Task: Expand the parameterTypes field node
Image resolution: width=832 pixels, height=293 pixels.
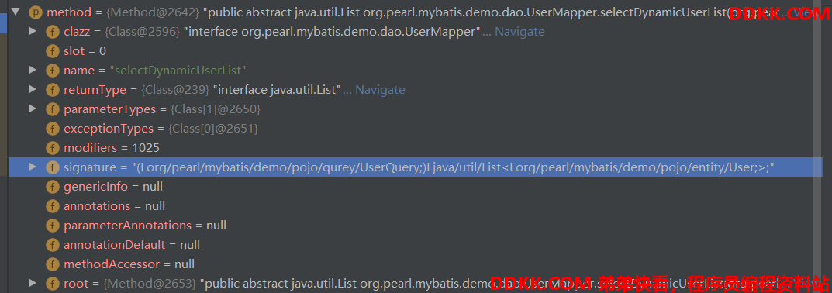Action: click(33, 109)
